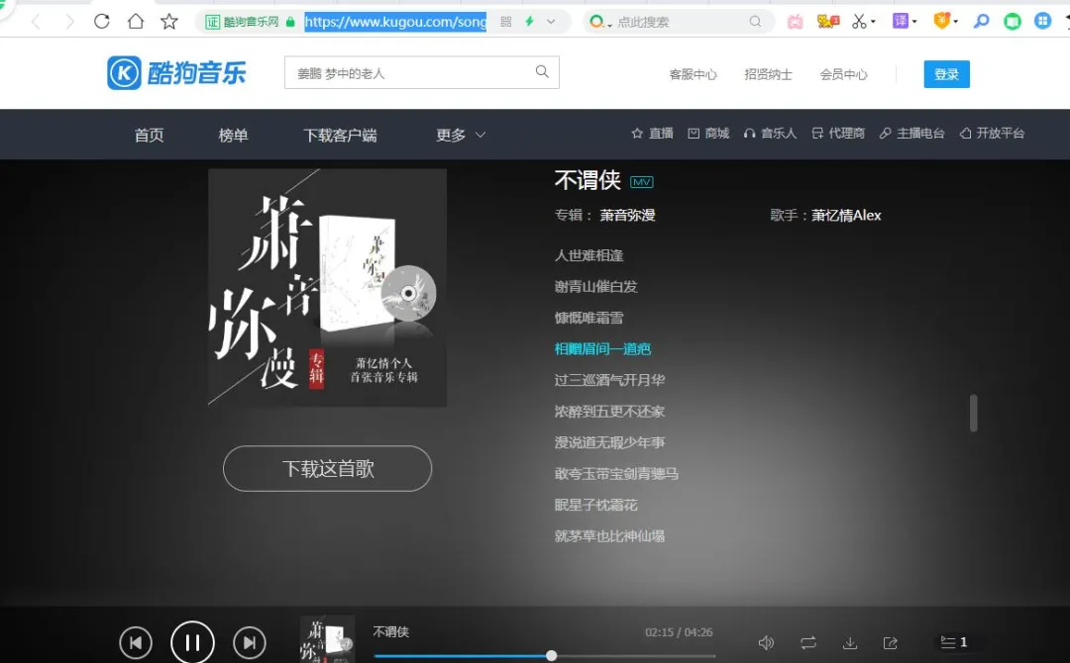1070x663 pixels.
Task: Open the green round extension icon
Action: pyautogui.click(x=1012, y=22)
